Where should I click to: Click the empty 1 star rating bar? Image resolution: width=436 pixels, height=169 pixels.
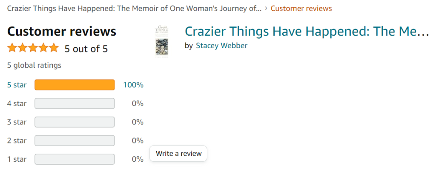click(75, 159)
